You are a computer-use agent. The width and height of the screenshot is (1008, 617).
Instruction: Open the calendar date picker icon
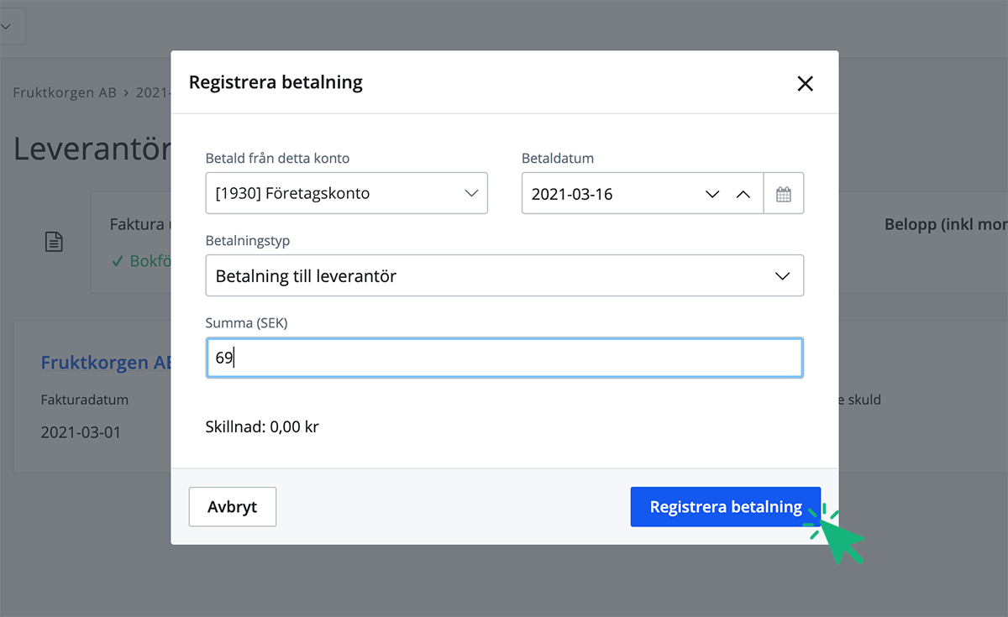click(x=784, y=192)
